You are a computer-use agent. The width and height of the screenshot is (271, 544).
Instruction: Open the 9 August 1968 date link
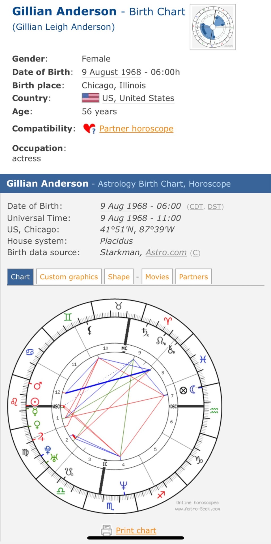111,72
